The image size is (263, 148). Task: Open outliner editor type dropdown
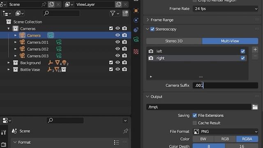tap(7, 13)
